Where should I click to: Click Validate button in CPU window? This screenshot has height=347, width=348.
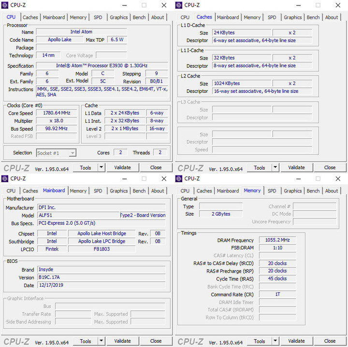click(x=122, y=168)
